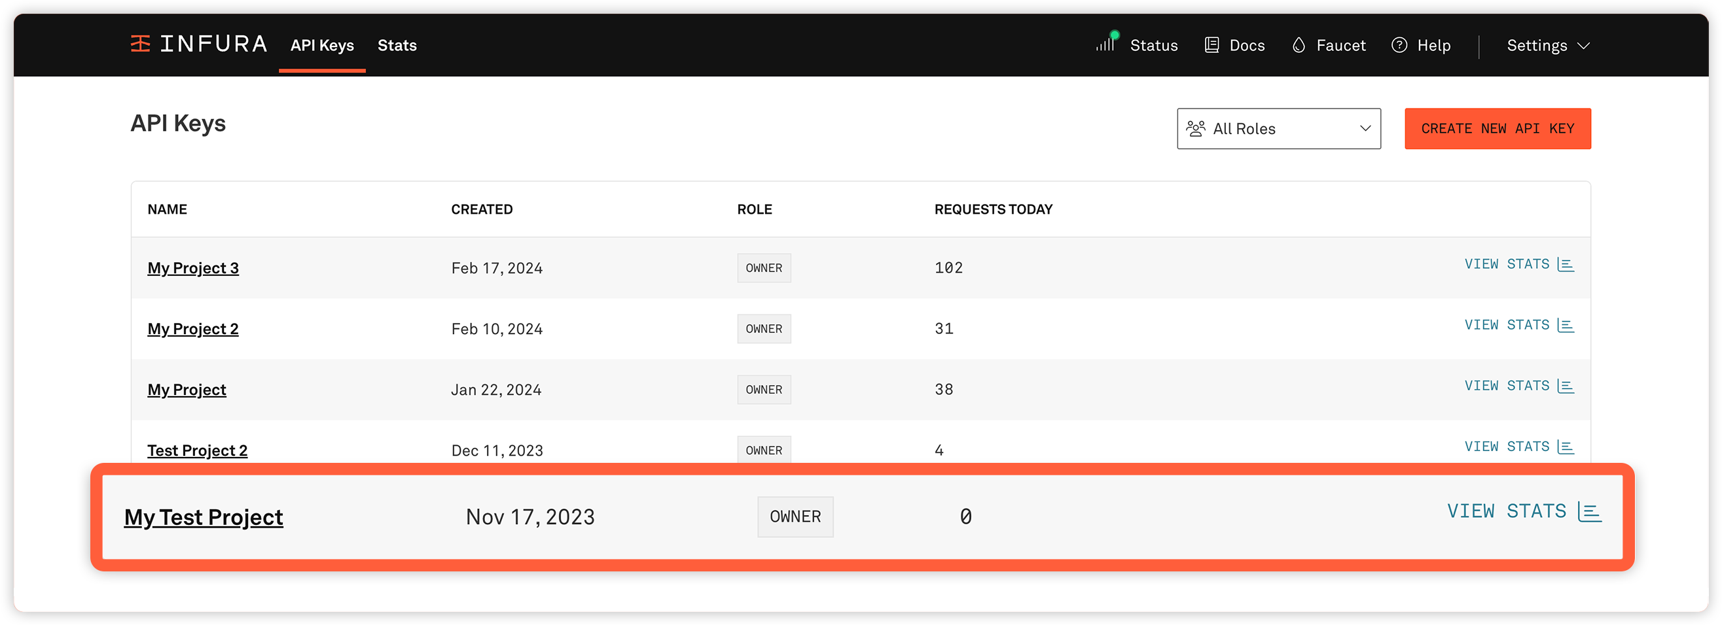The height and width of the screenshot is (625, 1722).
Task: Click the Status signal bars icon
Action: pos(1105,43)
